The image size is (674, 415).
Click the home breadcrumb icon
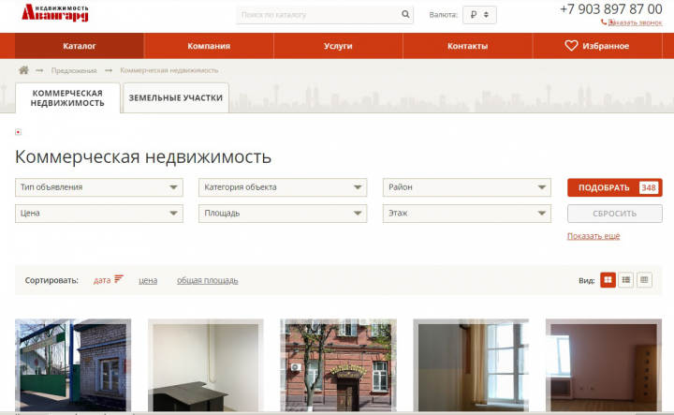(23, 70)
